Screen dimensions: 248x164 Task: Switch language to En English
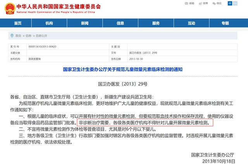(x=235, y=3)
